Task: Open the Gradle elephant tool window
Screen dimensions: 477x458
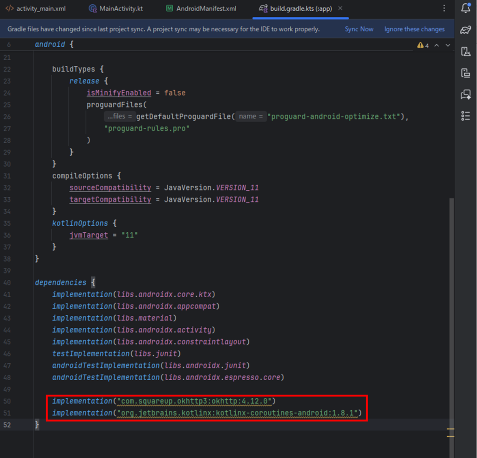Action: pyautogui.click(x=465, y=30)
